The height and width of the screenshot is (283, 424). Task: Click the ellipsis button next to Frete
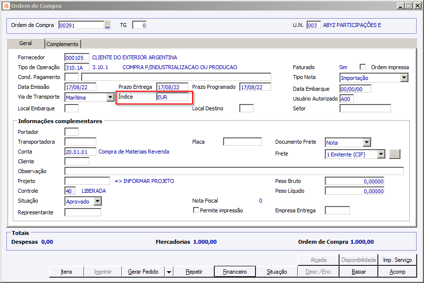pos(395,154)
